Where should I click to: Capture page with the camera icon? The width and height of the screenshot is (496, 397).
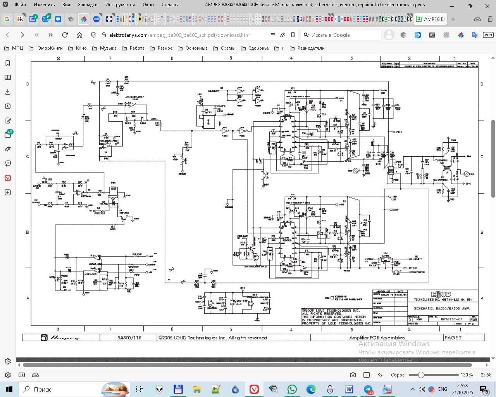[x=353, y=375]
